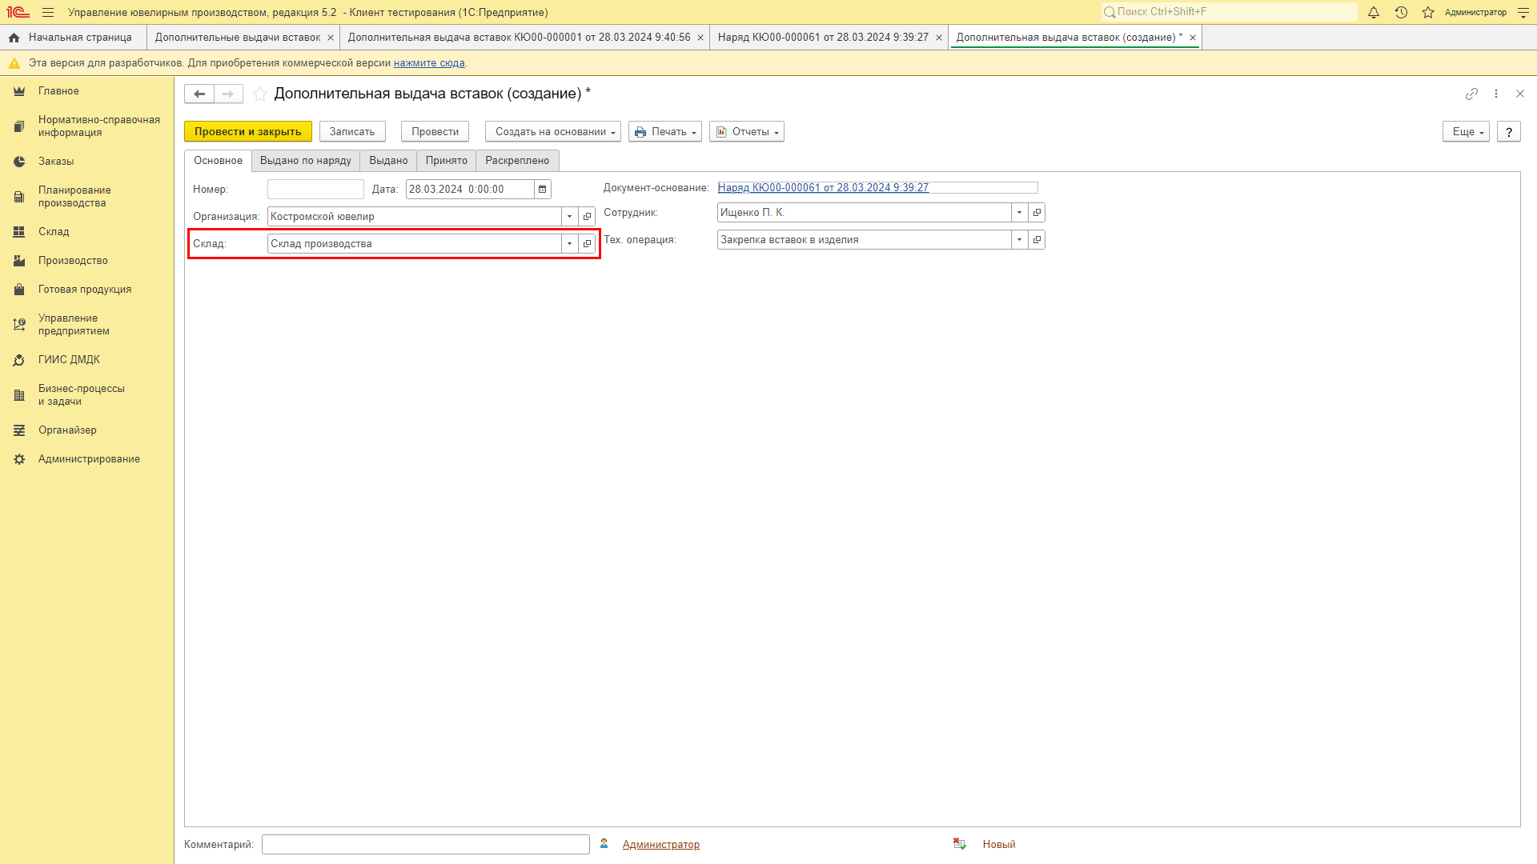Click the Комментарий input field

pos(426,845)
